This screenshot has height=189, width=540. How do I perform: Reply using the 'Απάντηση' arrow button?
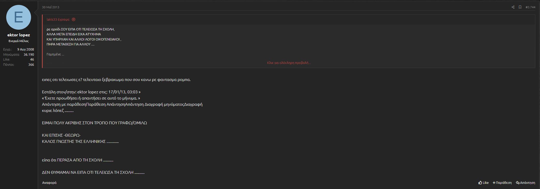525,183
